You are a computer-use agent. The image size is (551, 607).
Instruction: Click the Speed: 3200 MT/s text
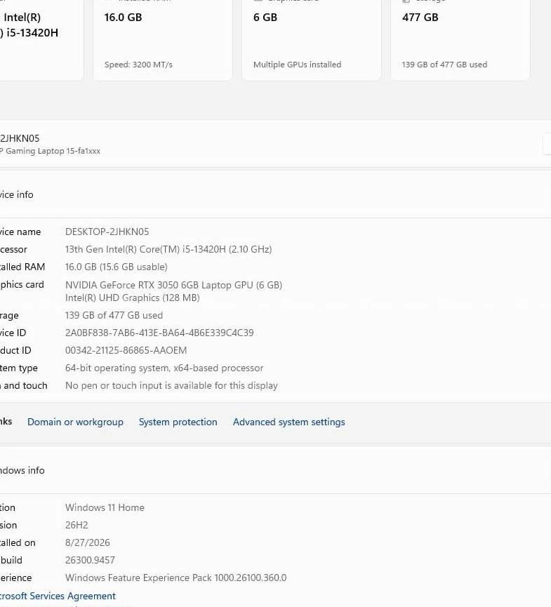(x=138, y=65)
